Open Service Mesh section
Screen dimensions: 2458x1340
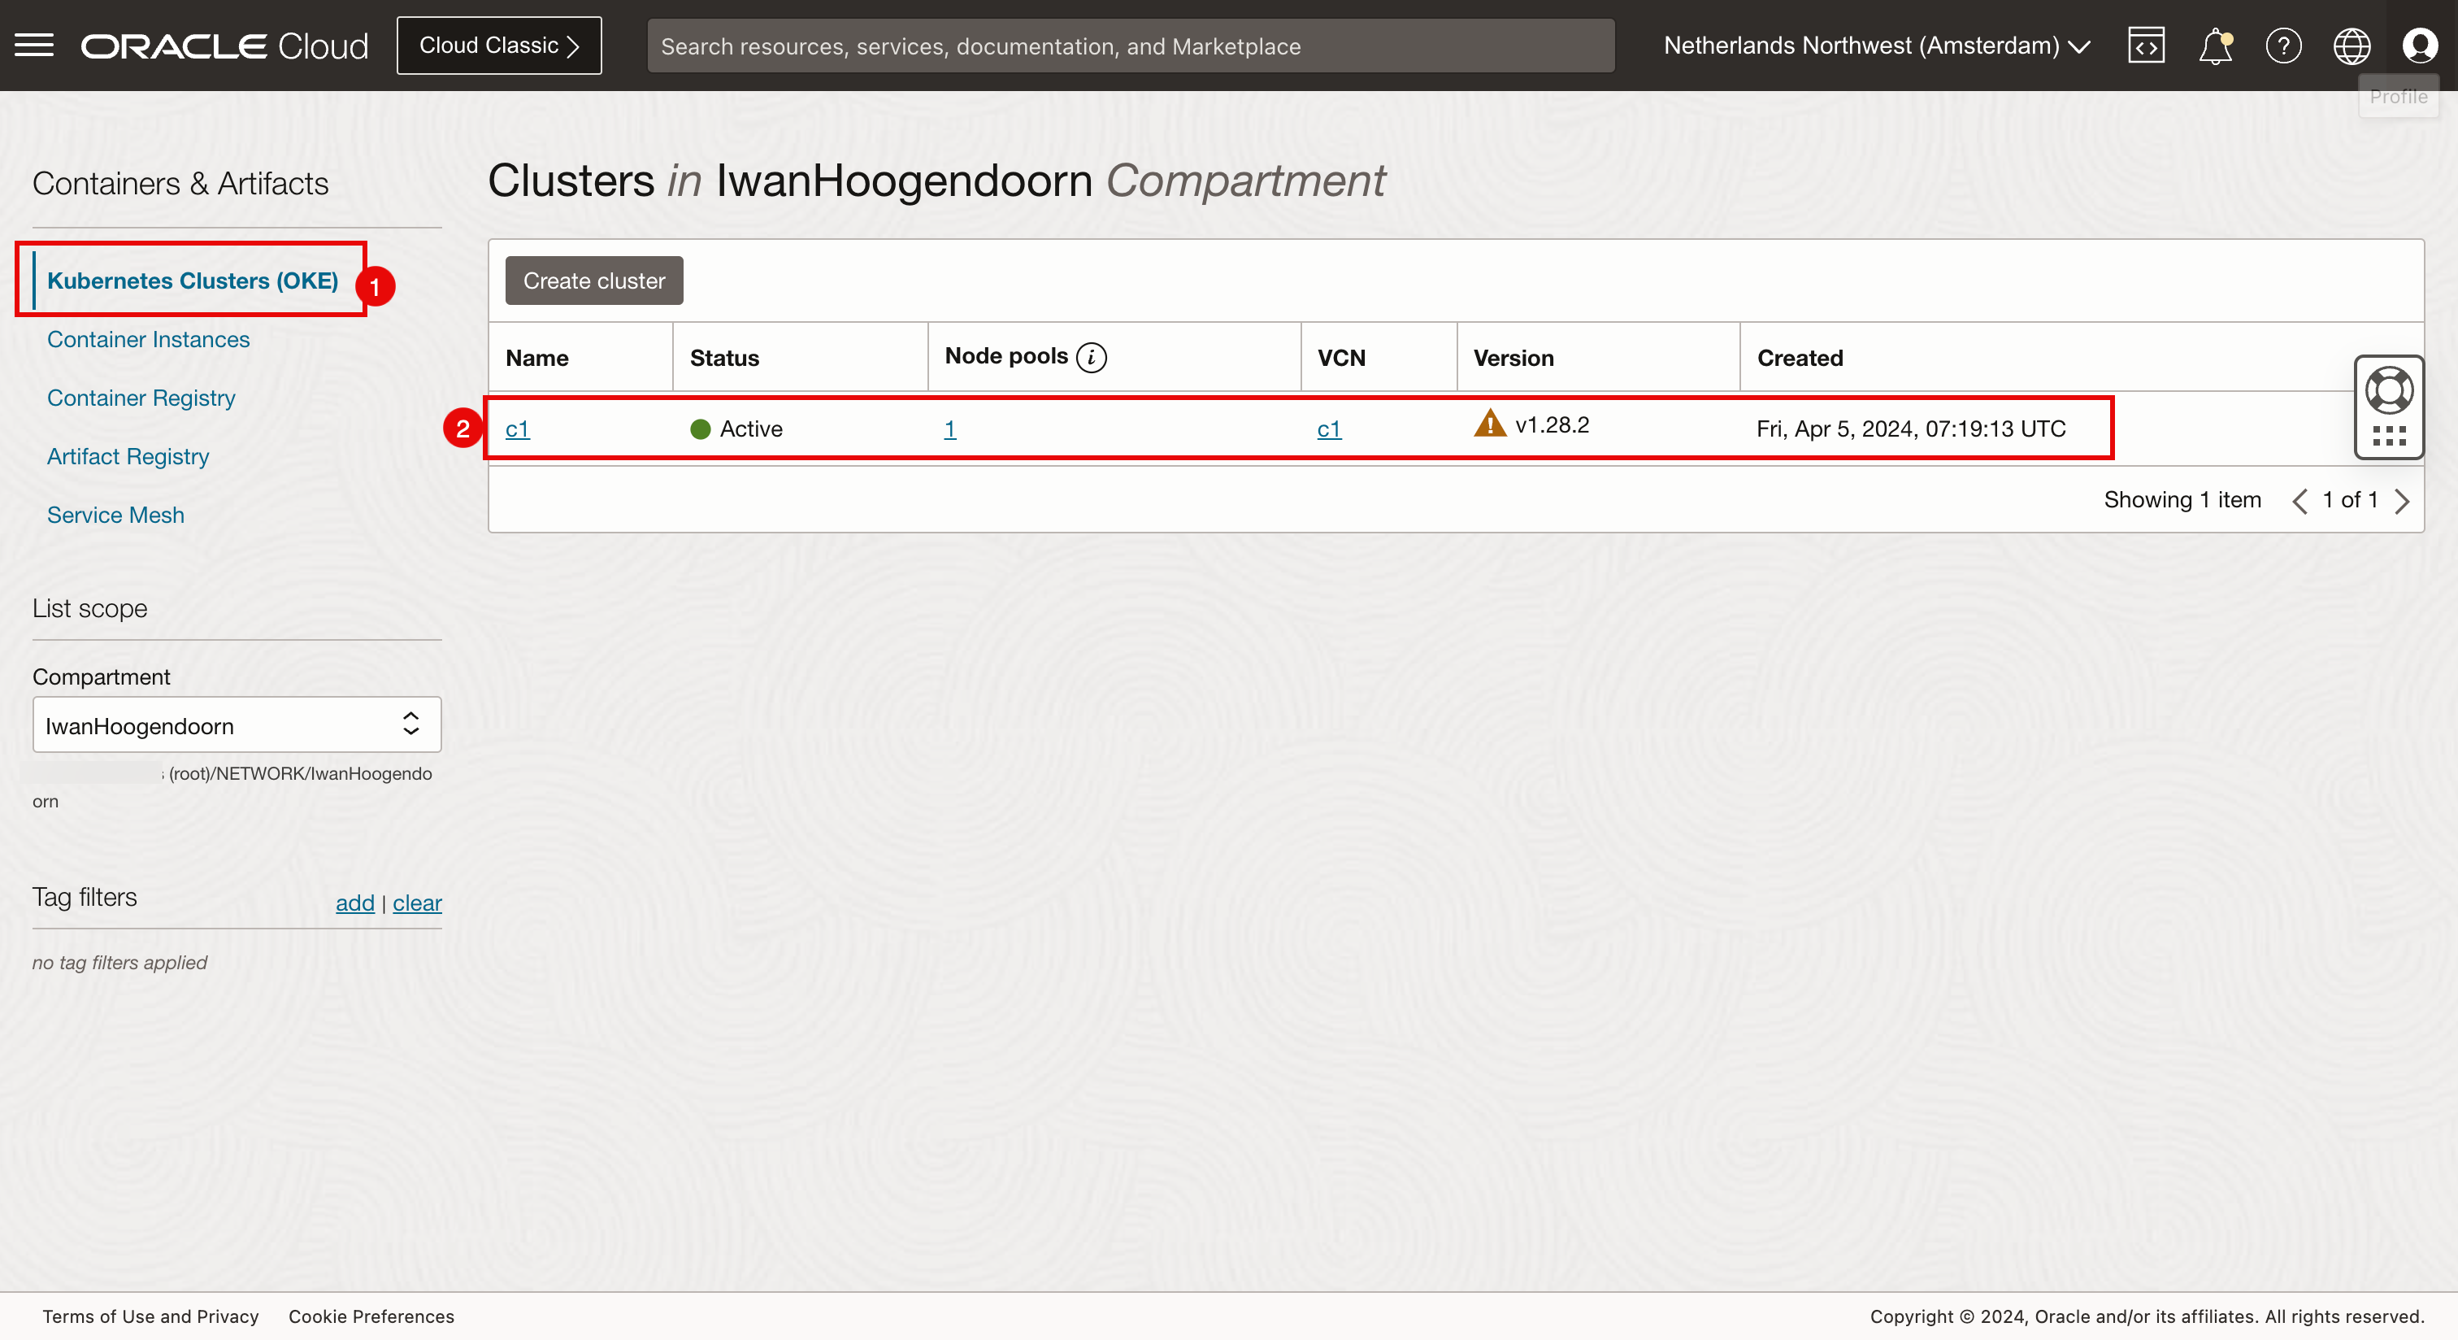click(x=115, y=515)
